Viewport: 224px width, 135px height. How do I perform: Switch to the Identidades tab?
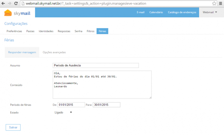click(46, 31)
